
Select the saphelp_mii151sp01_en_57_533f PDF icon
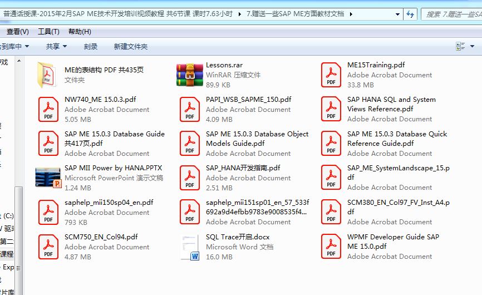pyautogui.click(x=190, y=212)
